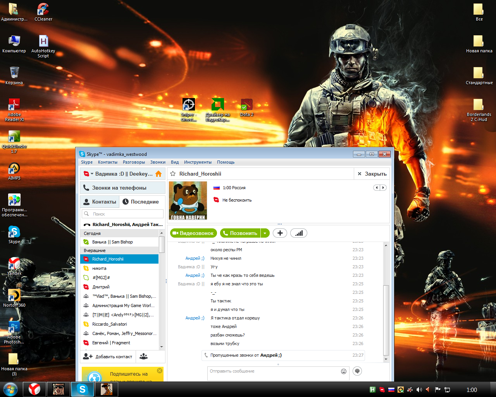Screen dimensions: 496x397
Task: Select the Дмитрий contact
Action: point(119,287)
